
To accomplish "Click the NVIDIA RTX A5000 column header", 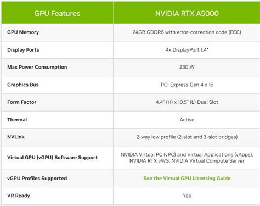I will click(187, 13).
